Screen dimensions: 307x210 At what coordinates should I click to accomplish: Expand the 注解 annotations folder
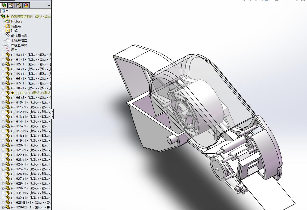[x=3, y=31]
